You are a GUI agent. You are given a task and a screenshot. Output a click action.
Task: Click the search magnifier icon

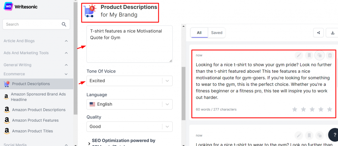(x=64, y=24)
